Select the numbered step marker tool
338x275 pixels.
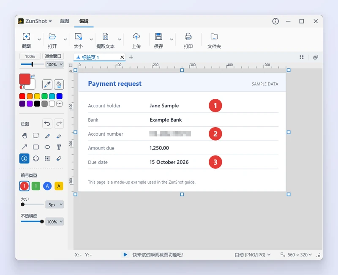(25, 158)
